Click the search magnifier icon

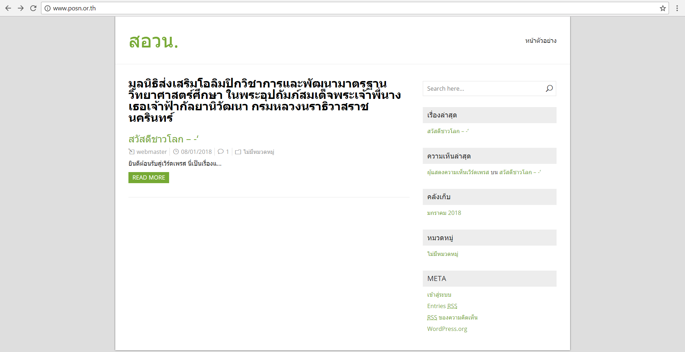click(549, 89)
